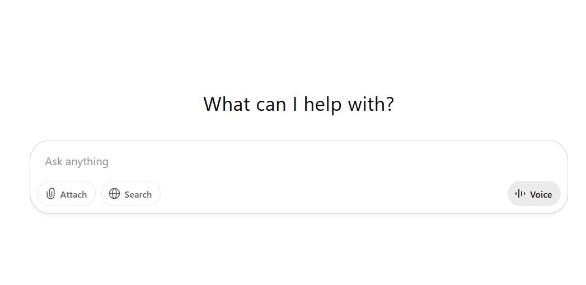Viewport: 586px width, 285px height.
Task: Choose the globe symbol beside Search
Action: 114,194
